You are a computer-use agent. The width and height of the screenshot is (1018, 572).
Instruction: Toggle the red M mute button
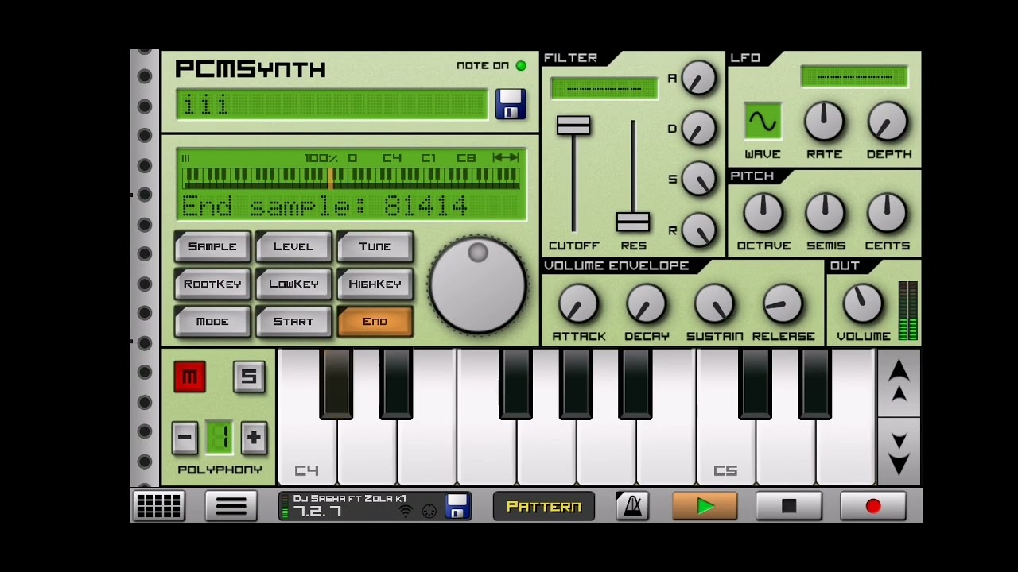click(x=189, y=377)
